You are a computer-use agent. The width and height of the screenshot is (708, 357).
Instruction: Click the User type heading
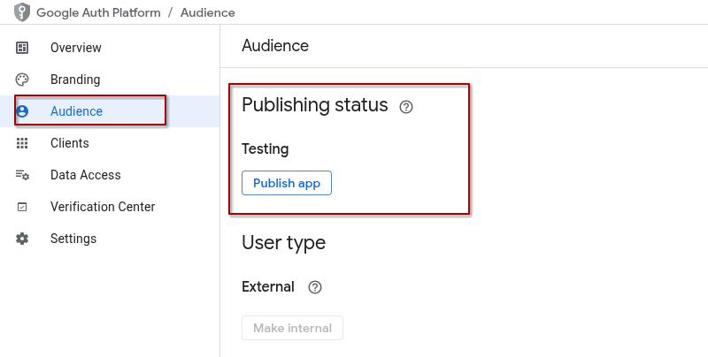(x=283, y=243)
